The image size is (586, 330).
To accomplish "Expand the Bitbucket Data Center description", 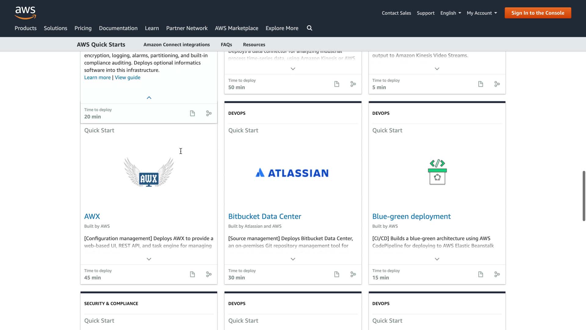I will click(x=293, y=259).
